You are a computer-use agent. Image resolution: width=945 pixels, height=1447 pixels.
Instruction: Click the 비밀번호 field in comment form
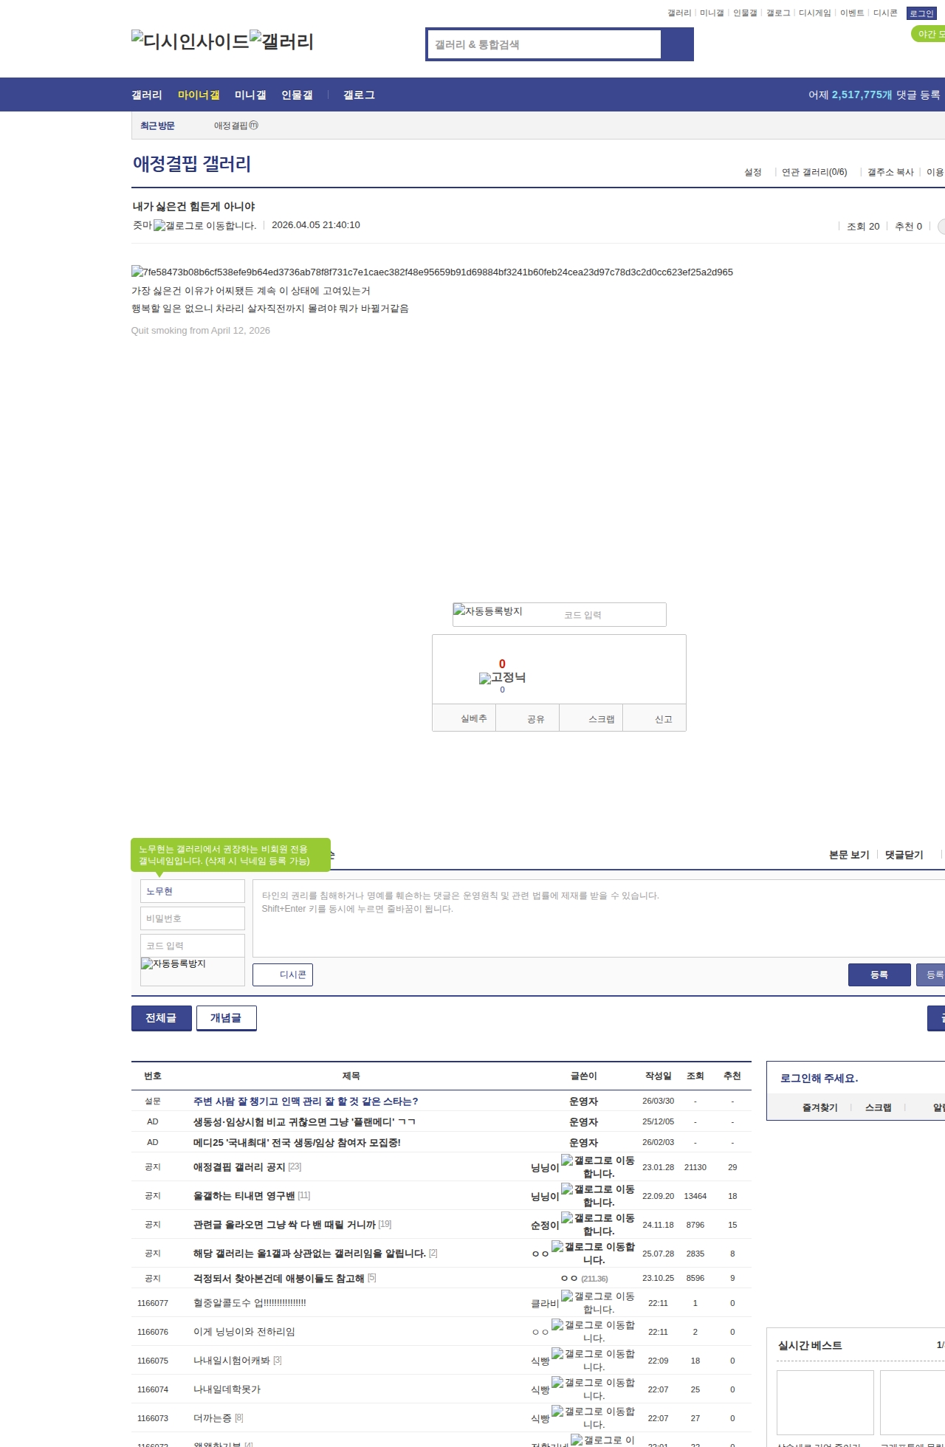click(192, 918)
